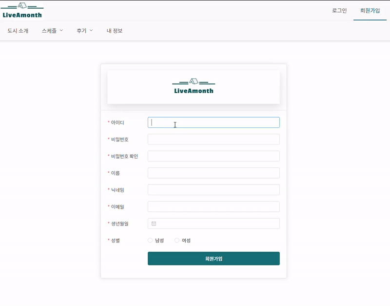Click the 비밀번호 input field

[214, 139]
